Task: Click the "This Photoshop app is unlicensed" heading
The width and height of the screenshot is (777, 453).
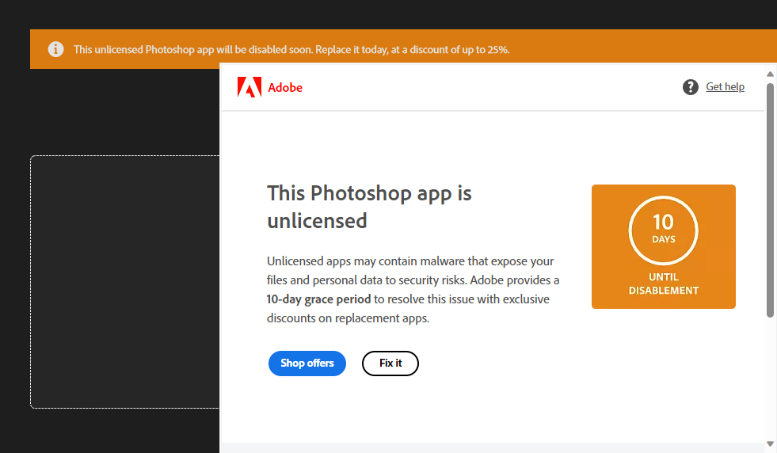Action: pyautogui.click(x=369, y=206)
